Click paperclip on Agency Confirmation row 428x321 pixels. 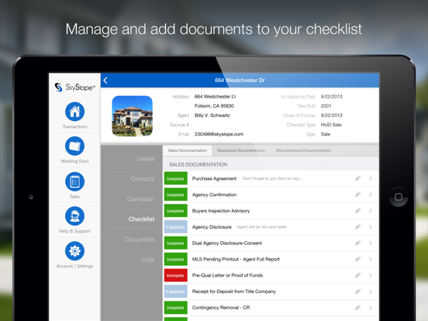(357, 195)
